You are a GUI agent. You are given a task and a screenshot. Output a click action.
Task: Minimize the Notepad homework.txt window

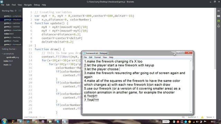tap(178, 53)
